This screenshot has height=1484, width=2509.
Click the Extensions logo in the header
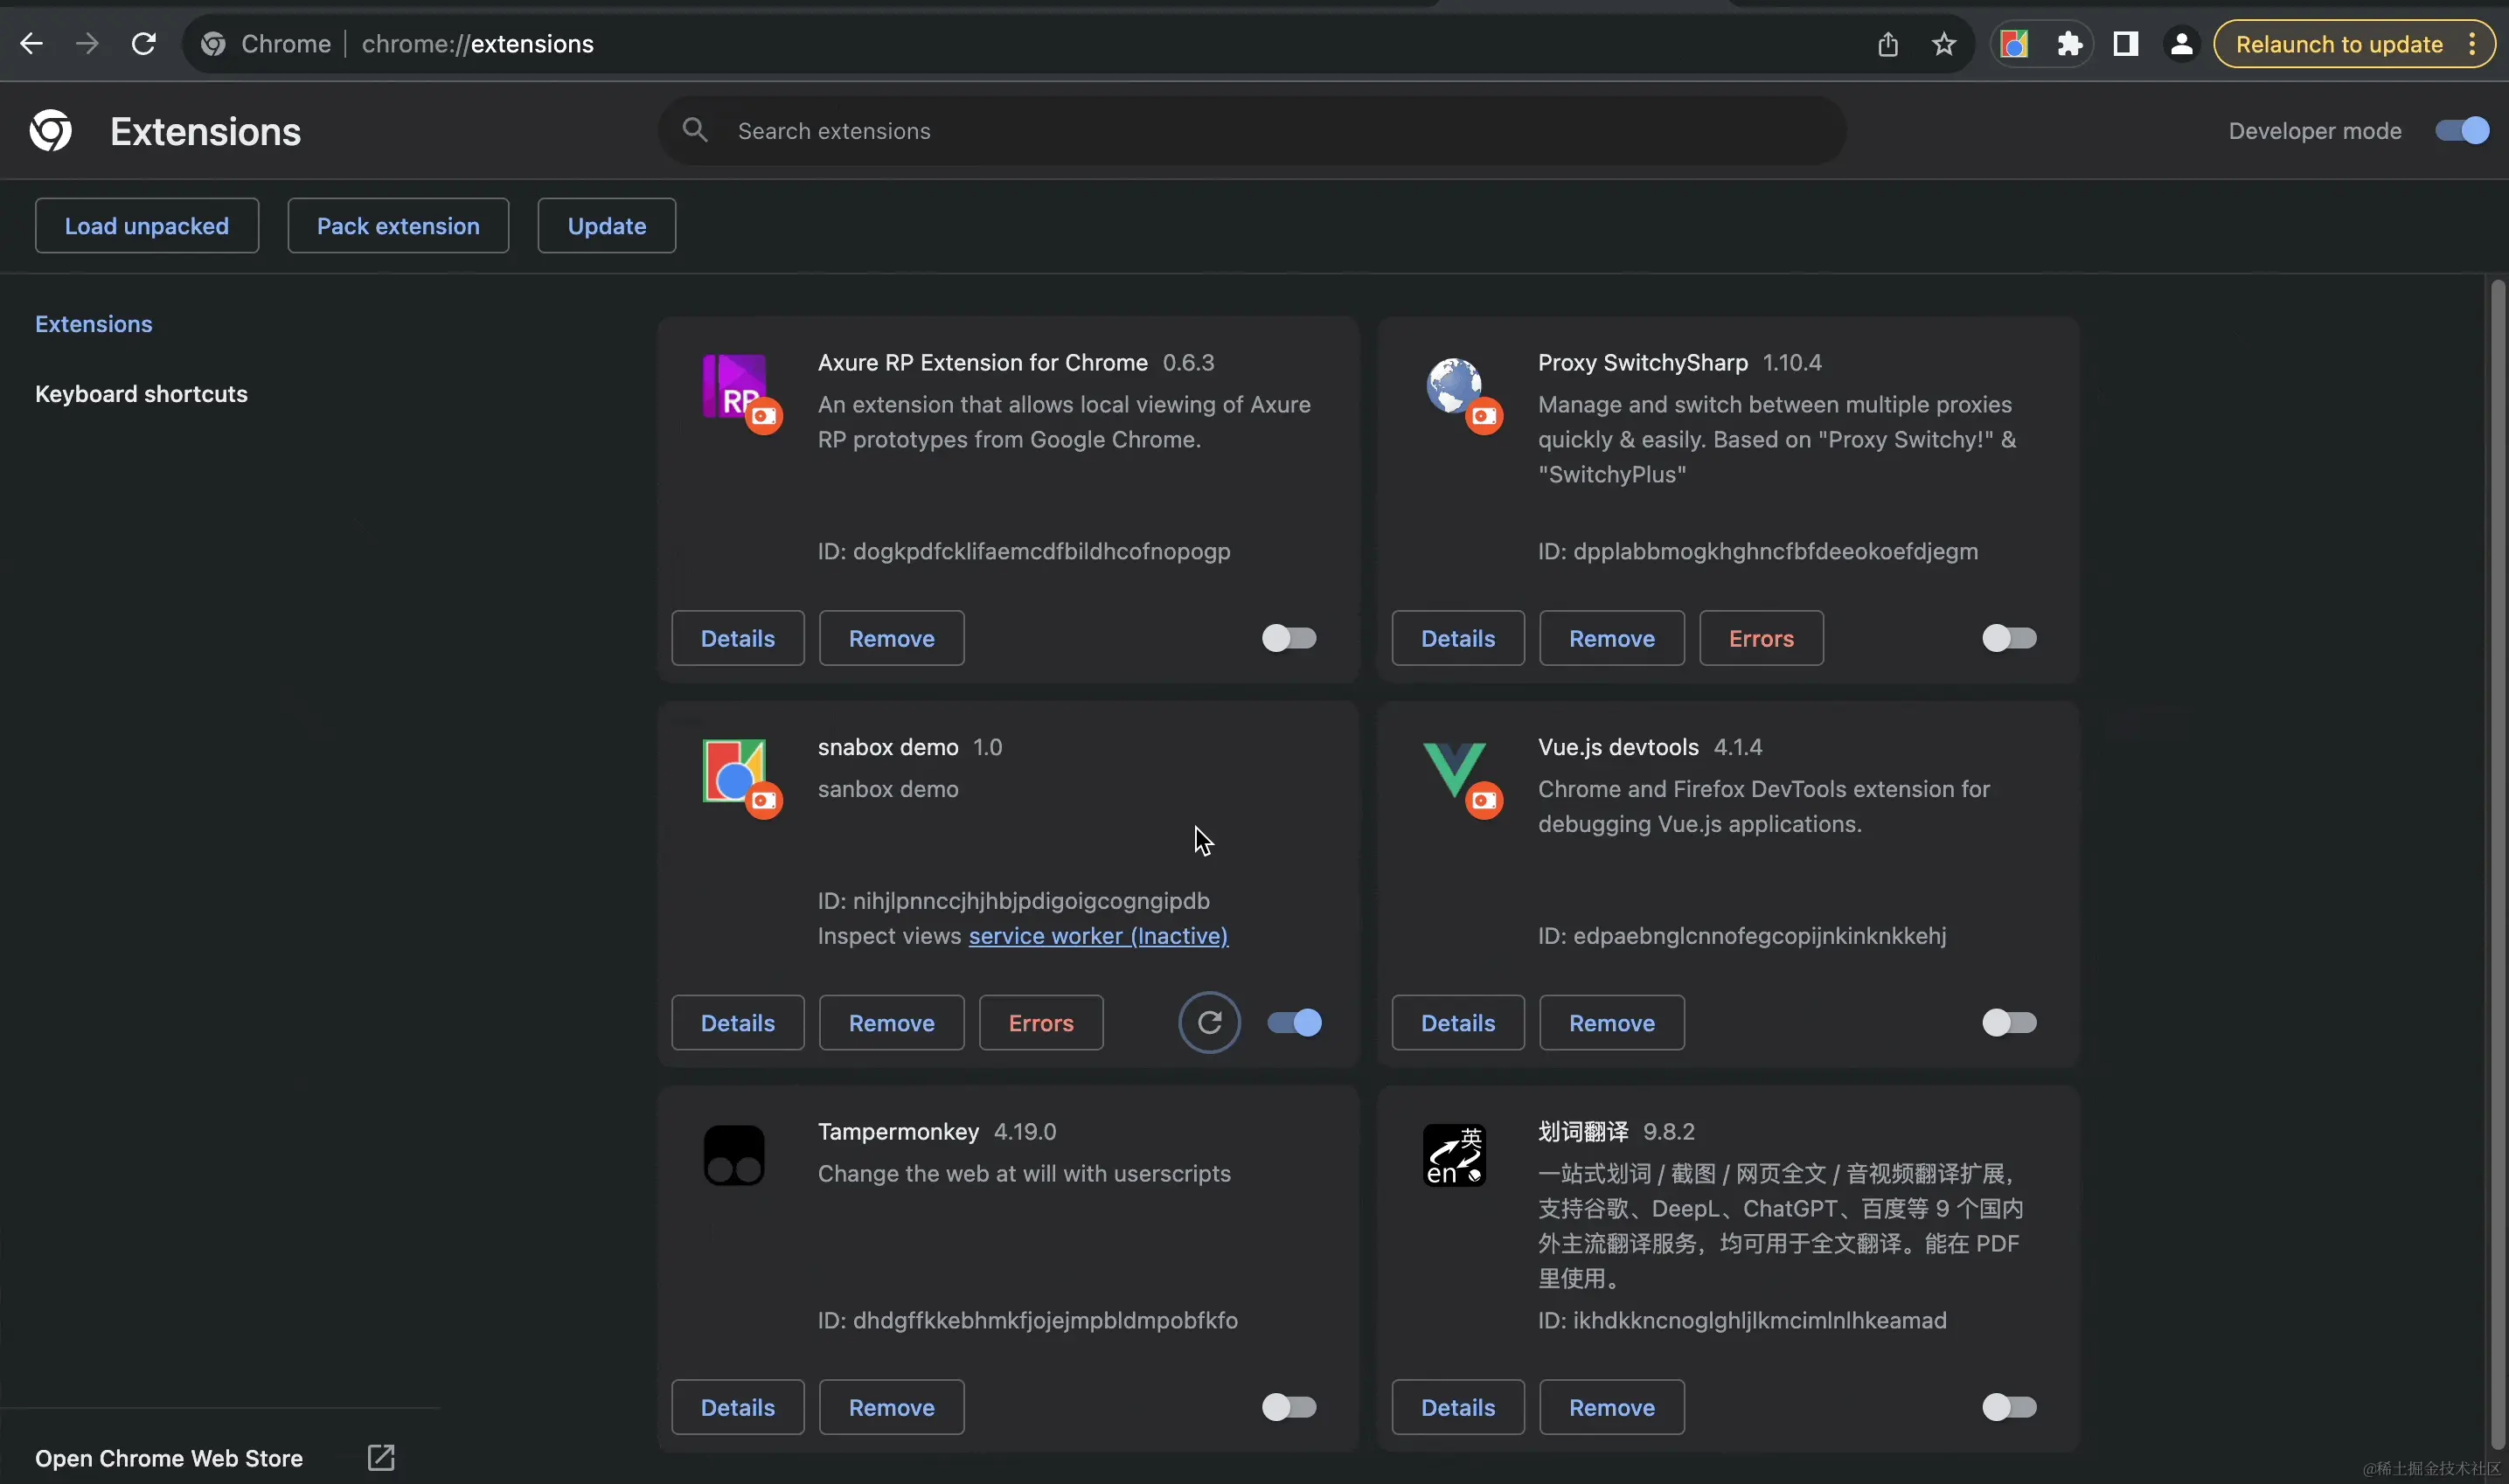(50, 130)
